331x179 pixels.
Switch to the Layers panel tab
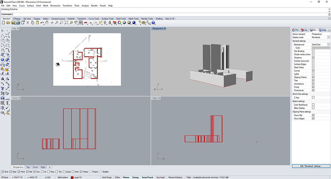(305, 30)
